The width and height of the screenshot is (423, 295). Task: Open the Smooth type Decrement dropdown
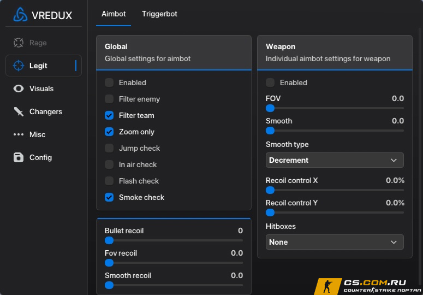coord(335,160)
